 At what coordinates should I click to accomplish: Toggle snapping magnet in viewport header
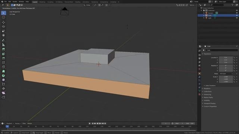point(100,5)
